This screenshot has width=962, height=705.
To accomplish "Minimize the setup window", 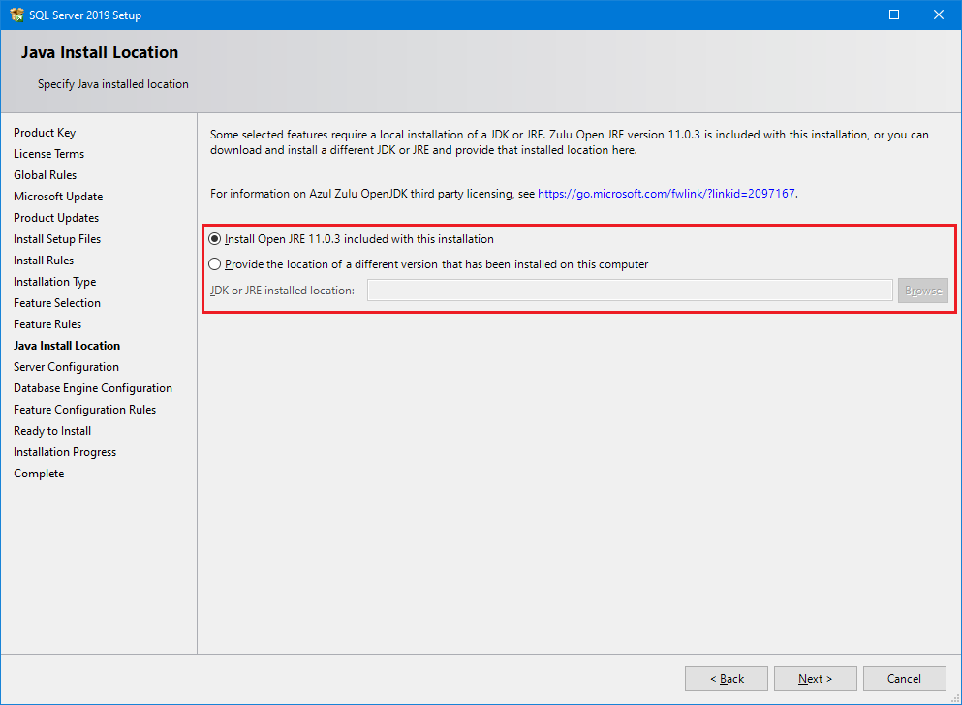I will coord(850,15).
